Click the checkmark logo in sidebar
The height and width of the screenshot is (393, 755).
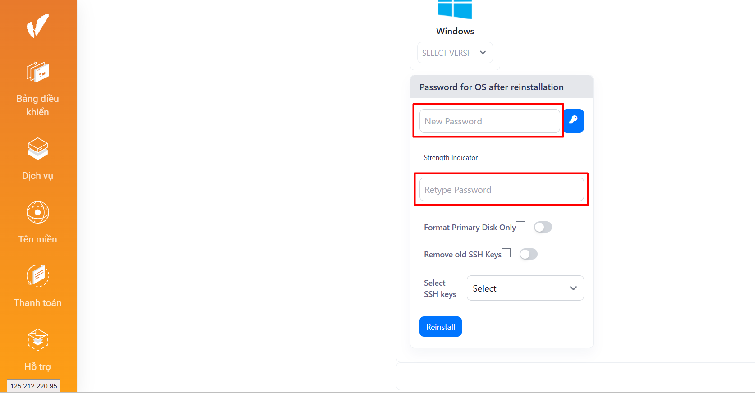click(37, 26)
